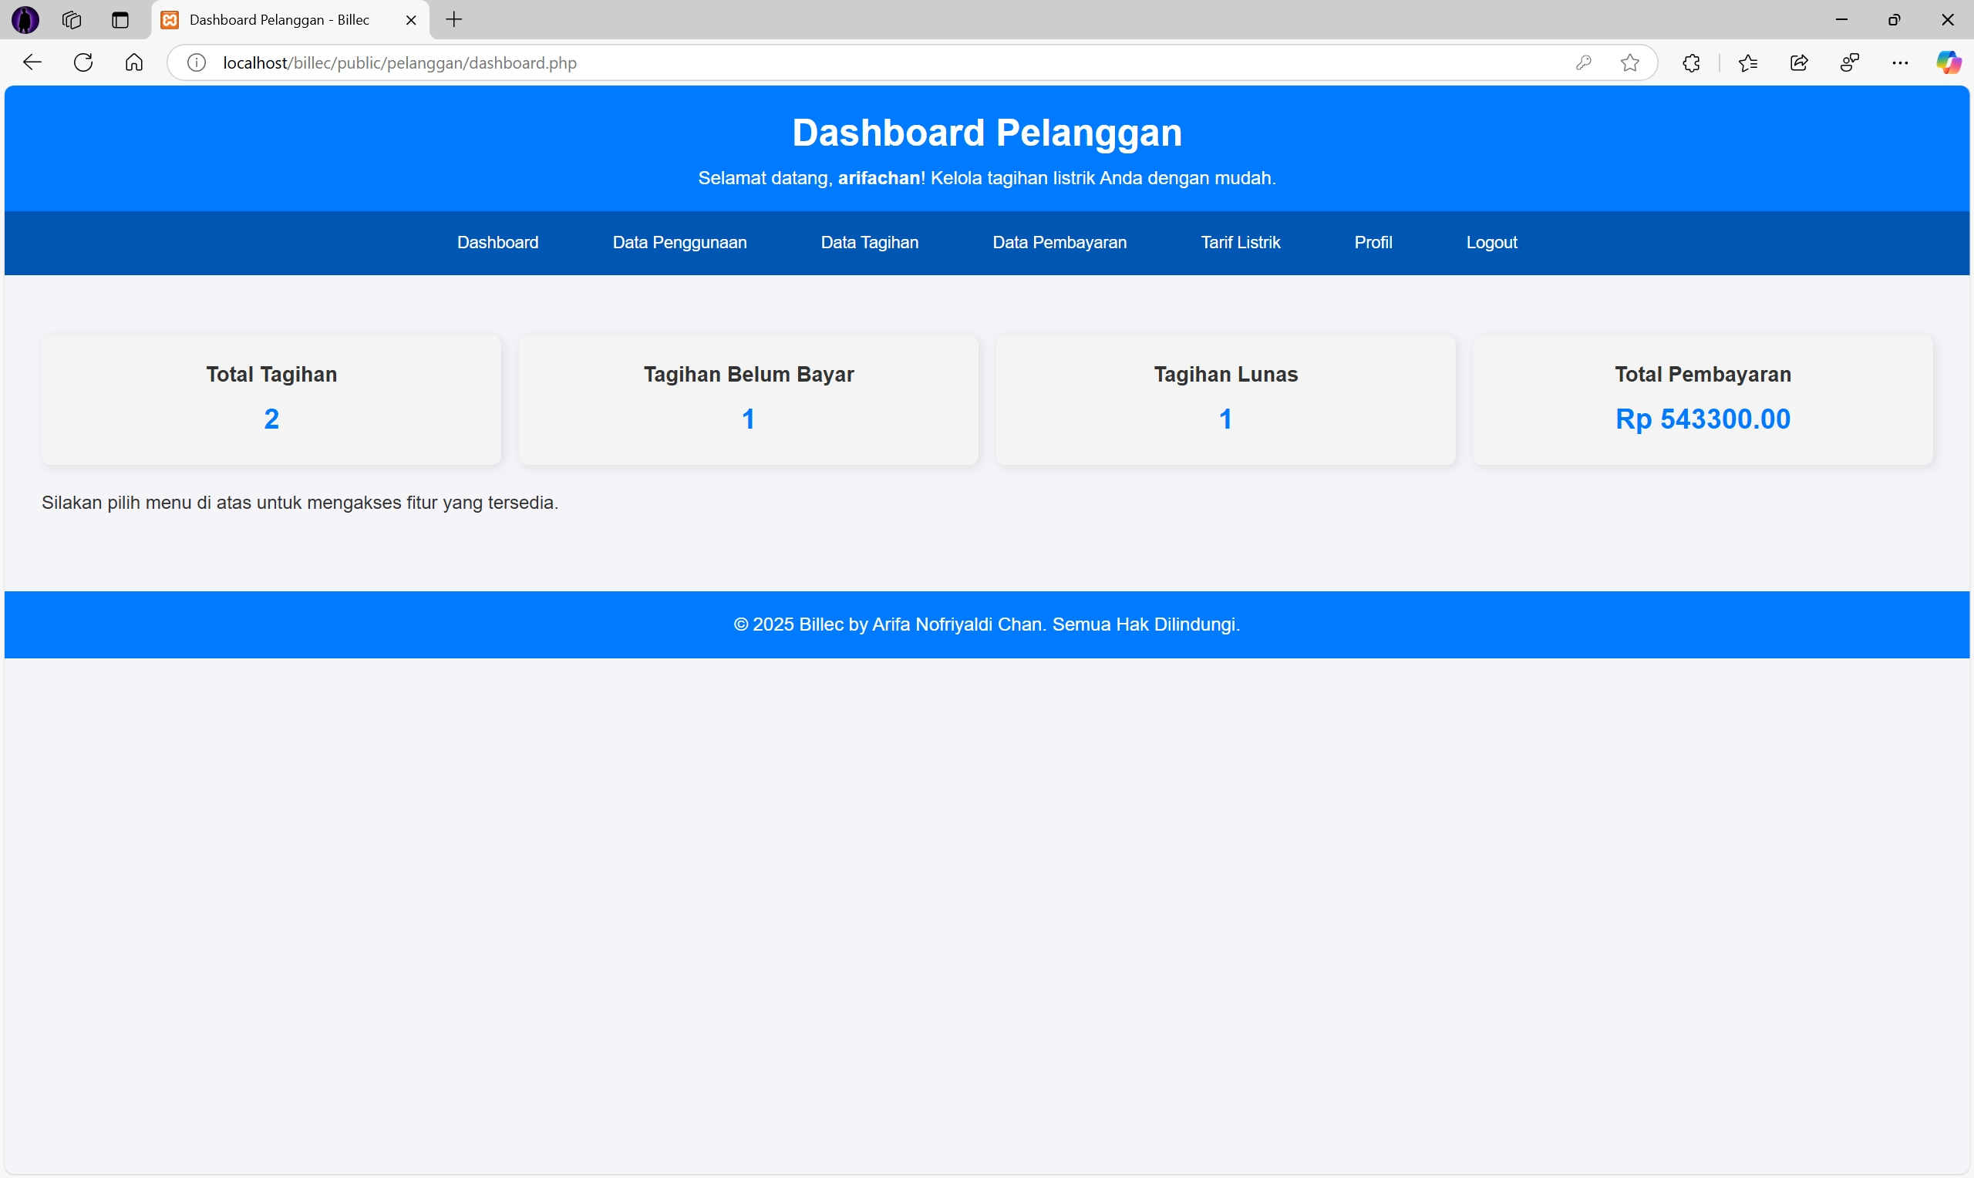
Task: Open the saved password key icon
Action: pyautogui.click(x=1584, y=62)
